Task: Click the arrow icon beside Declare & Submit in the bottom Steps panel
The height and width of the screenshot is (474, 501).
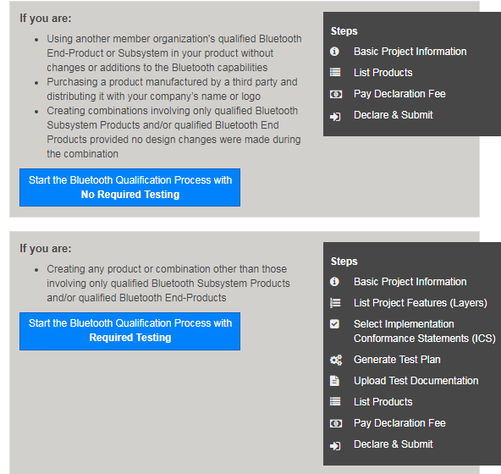Action: [335, 446]
